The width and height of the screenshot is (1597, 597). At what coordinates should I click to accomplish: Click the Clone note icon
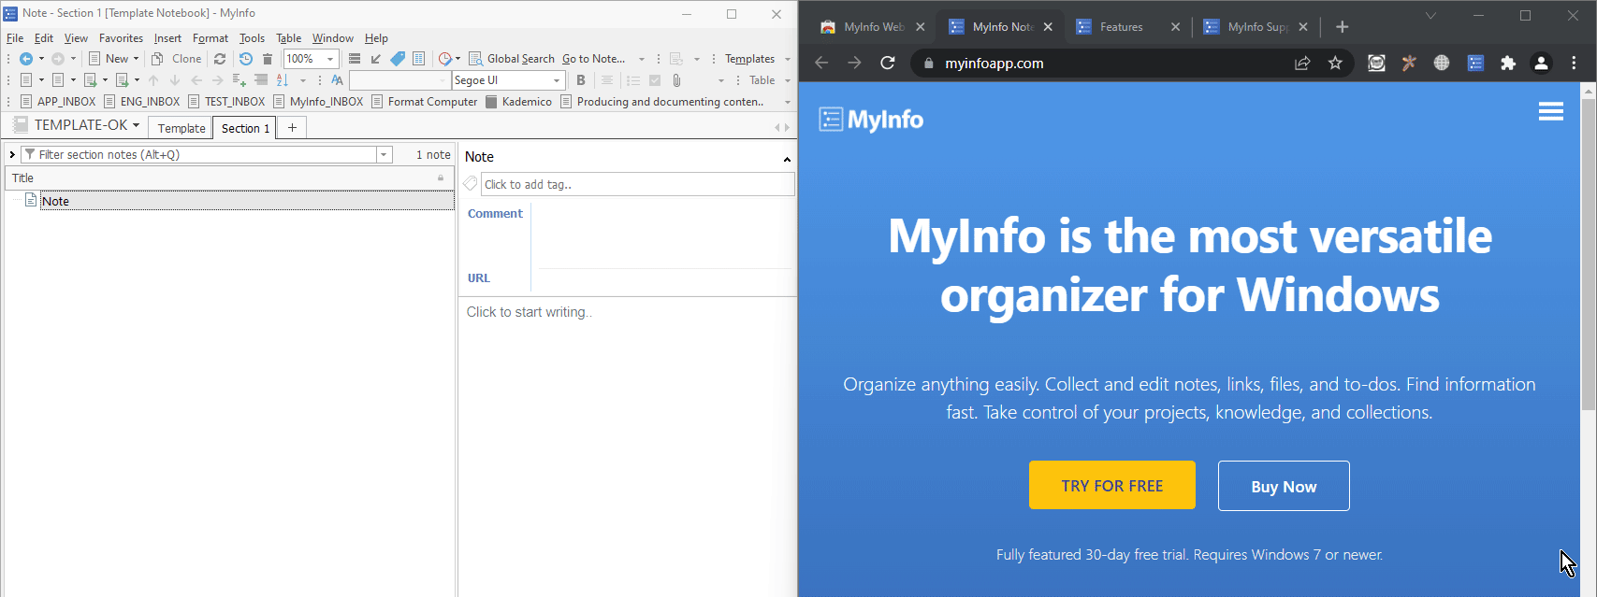158,59
